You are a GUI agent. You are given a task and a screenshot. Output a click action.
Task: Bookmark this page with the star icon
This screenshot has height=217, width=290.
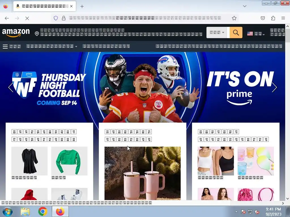point(234,18)
